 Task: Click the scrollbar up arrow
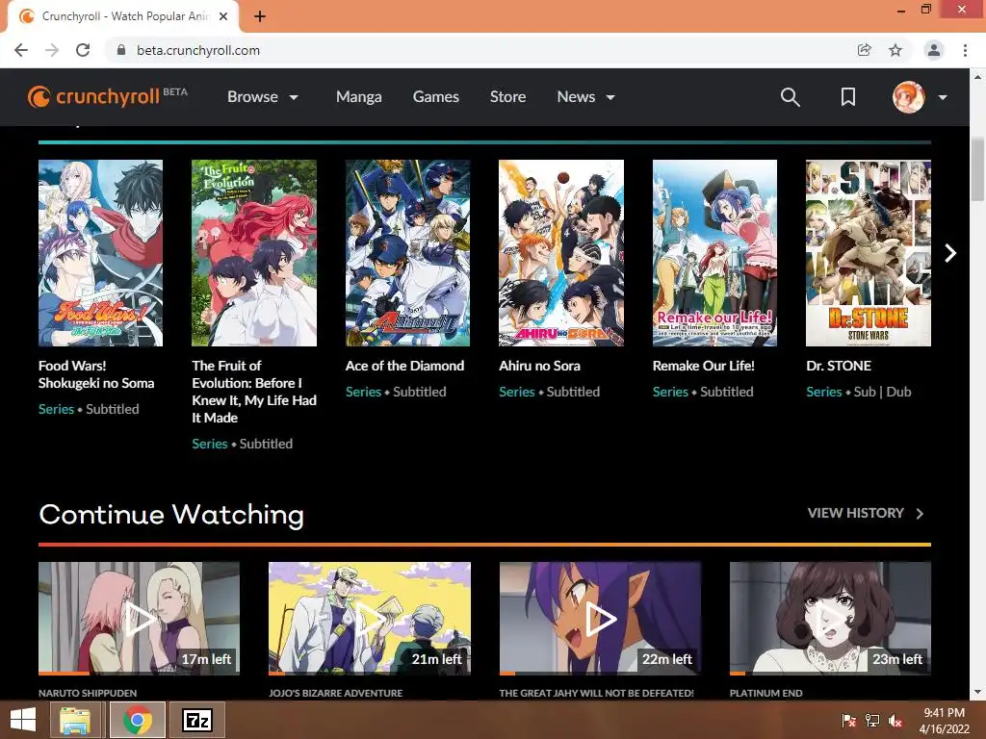coord(977,77)
